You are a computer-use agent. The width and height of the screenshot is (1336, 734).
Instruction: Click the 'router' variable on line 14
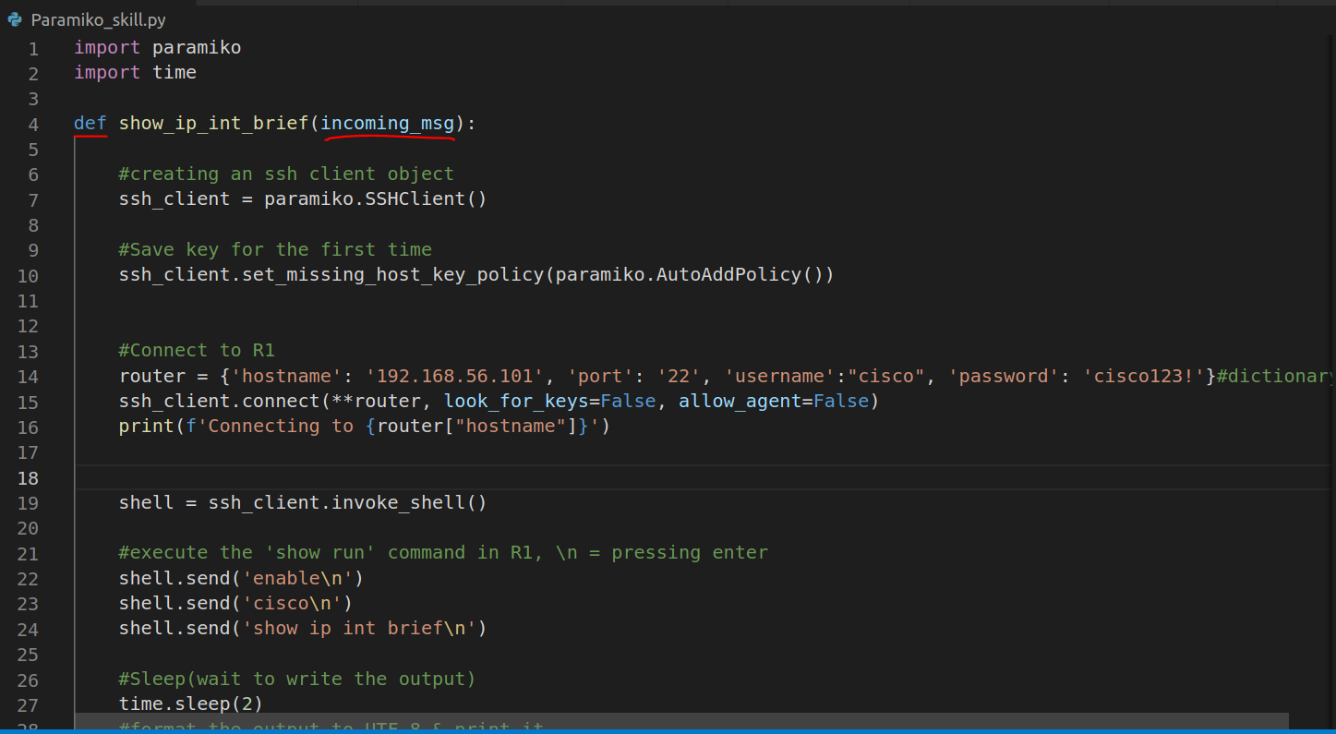[x=151, y=376]
